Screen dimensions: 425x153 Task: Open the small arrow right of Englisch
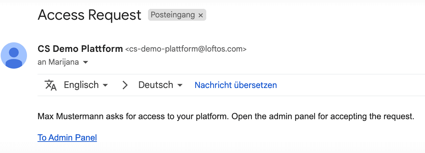pyautogui.click(x=105, y=85)
